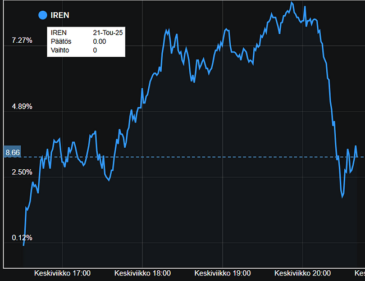Click the Keskiviikko 20:00 time label

pyautogui.click(x=302, y=273)
